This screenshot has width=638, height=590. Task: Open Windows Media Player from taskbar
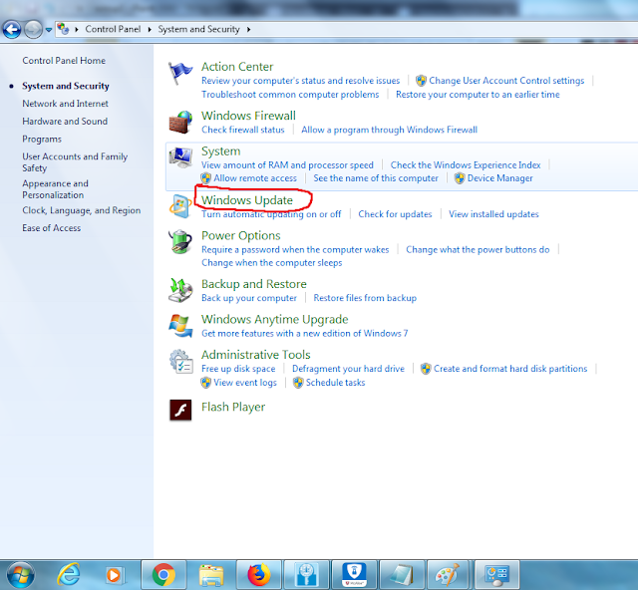coord(114,575)
